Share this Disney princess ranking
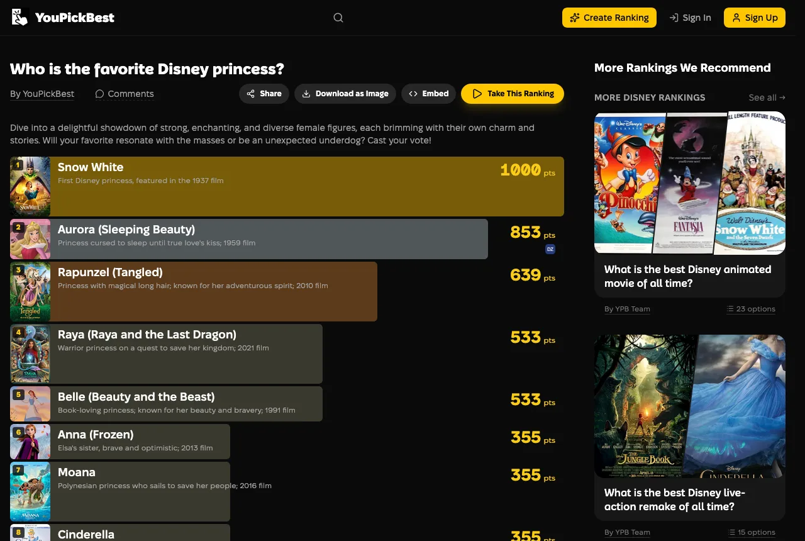Screen dimensions: 805x541 (x=264, y=94)
